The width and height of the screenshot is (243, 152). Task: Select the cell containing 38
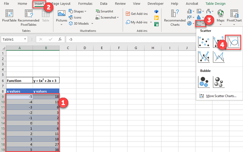coord(46,150)
